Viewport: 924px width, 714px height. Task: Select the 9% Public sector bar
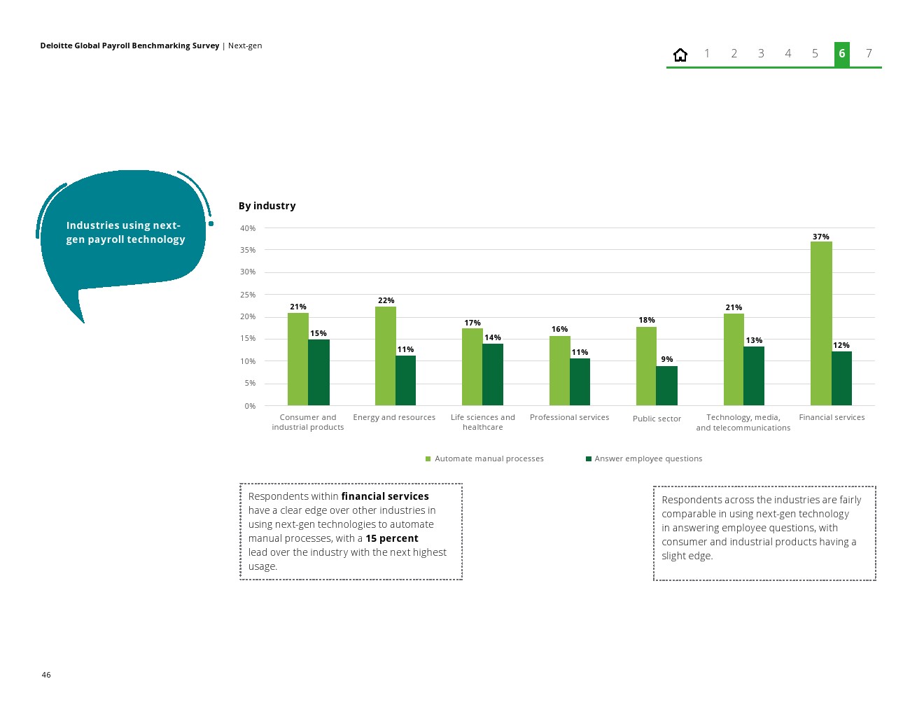[x=666, y=385]
